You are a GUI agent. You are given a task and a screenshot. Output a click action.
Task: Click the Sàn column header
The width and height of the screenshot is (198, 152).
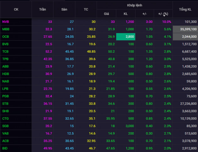click(64, 9)
